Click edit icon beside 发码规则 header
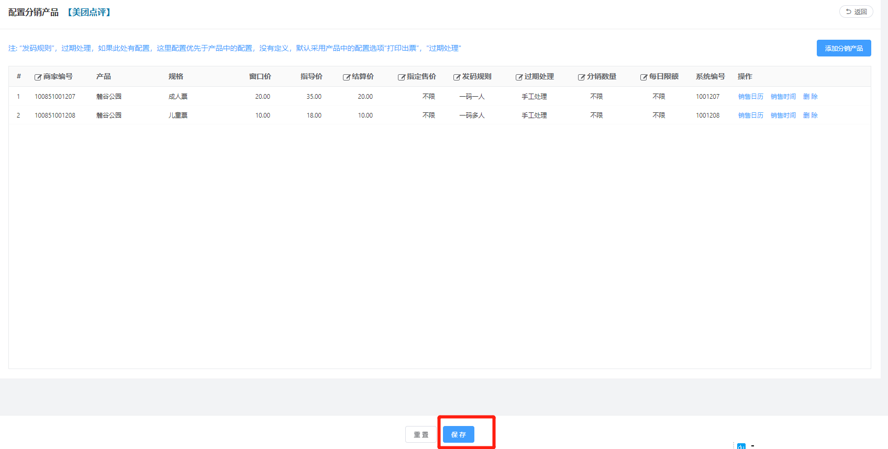 (x=457, y=77)
